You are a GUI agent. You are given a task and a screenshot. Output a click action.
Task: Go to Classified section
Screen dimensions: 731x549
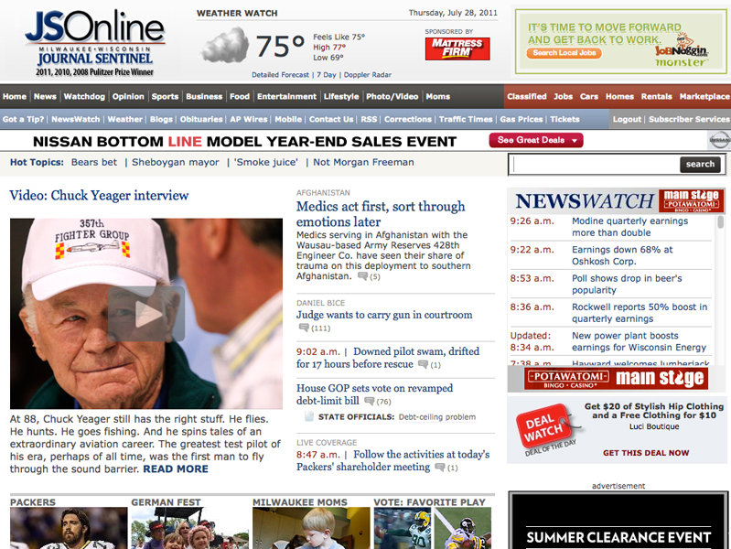point(527,97)
